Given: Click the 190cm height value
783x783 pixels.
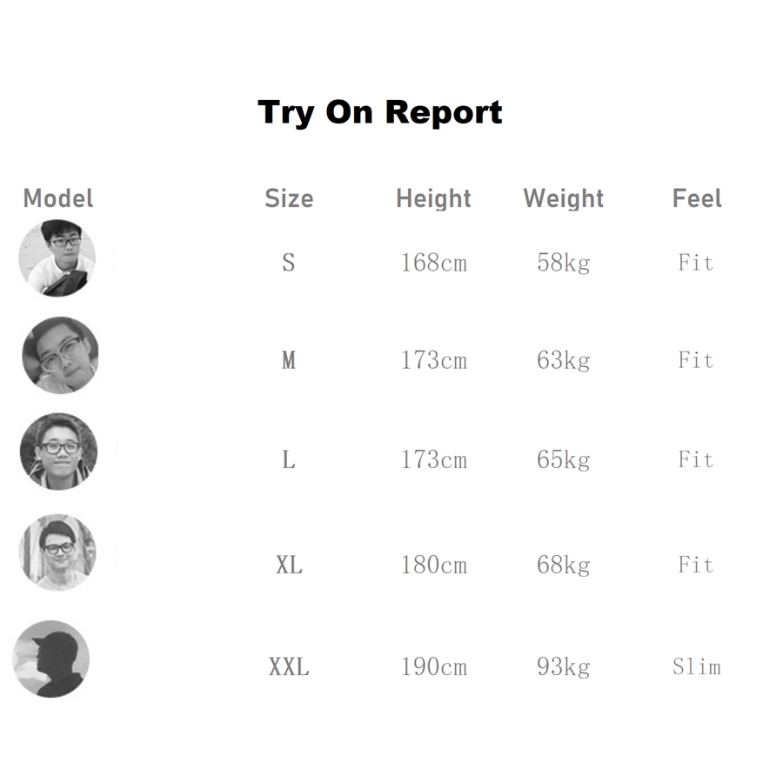Looking at the screenshot, I should coord(433,667).
